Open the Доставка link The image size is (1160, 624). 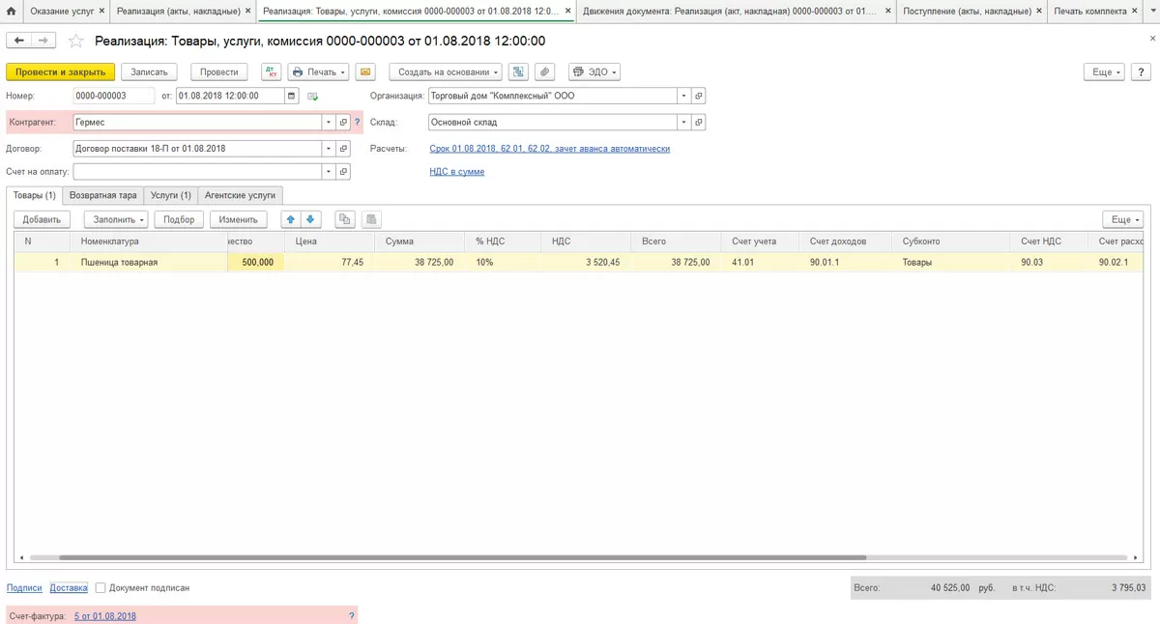coord(69,587)
